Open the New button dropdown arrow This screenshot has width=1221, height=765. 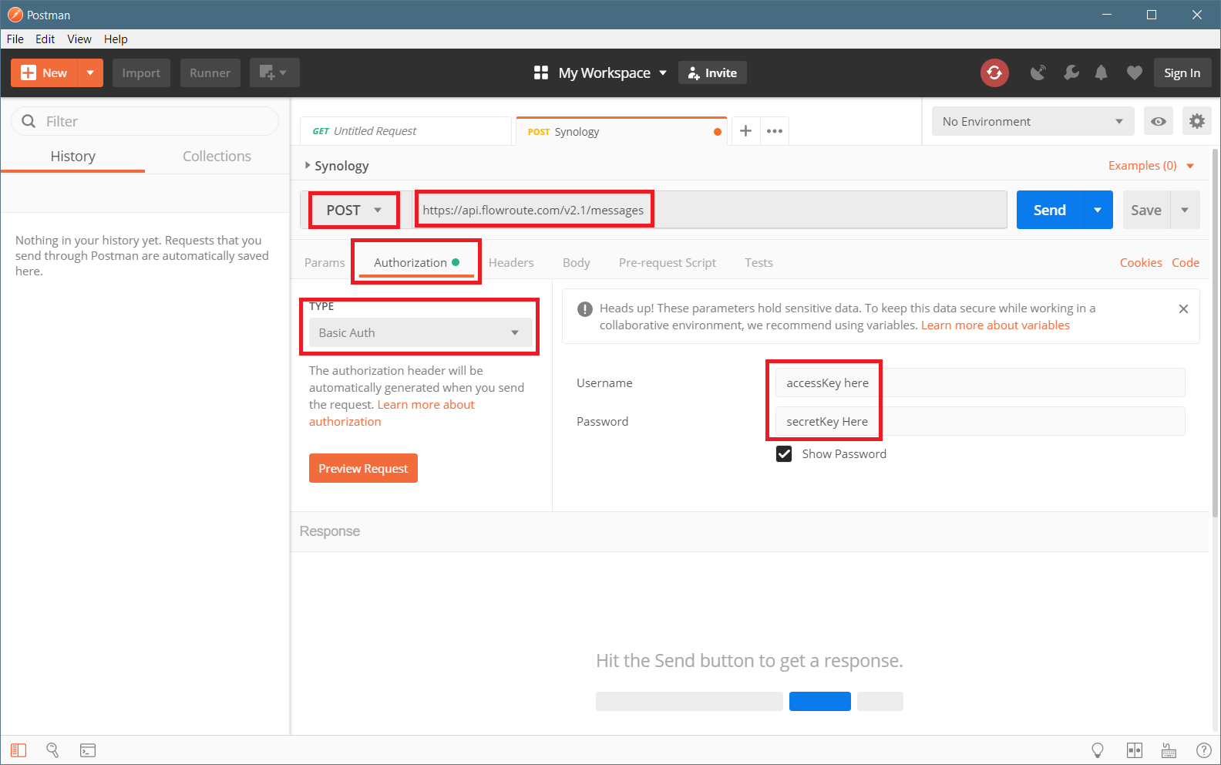[90, 72]
